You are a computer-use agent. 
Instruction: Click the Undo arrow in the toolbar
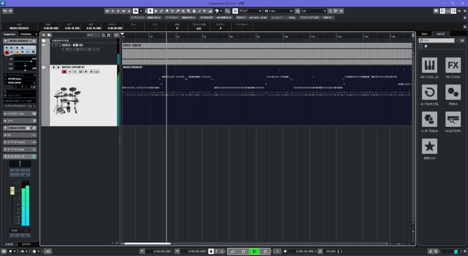pyautogui.click(x=5, y=11)
